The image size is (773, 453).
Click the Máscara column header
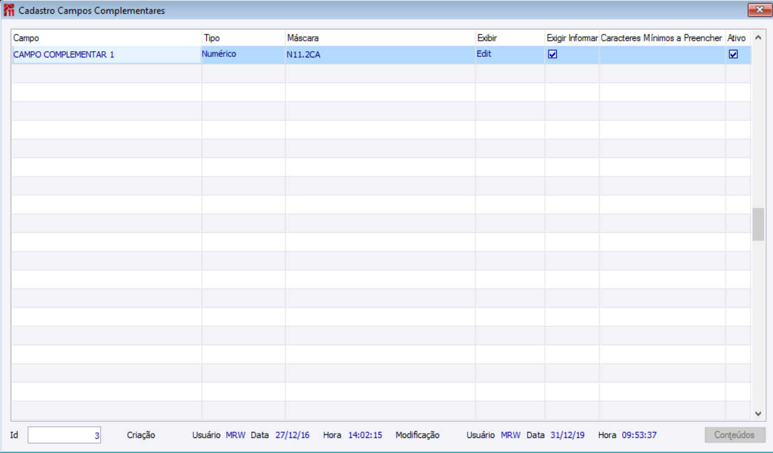380,38
